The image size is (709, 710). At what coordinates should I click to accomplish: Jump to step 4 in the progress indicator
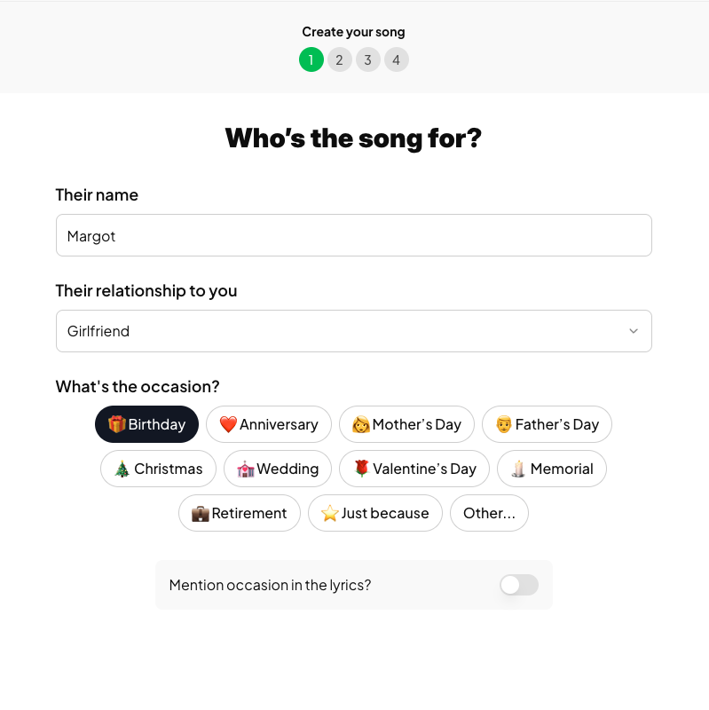(396, 59)
